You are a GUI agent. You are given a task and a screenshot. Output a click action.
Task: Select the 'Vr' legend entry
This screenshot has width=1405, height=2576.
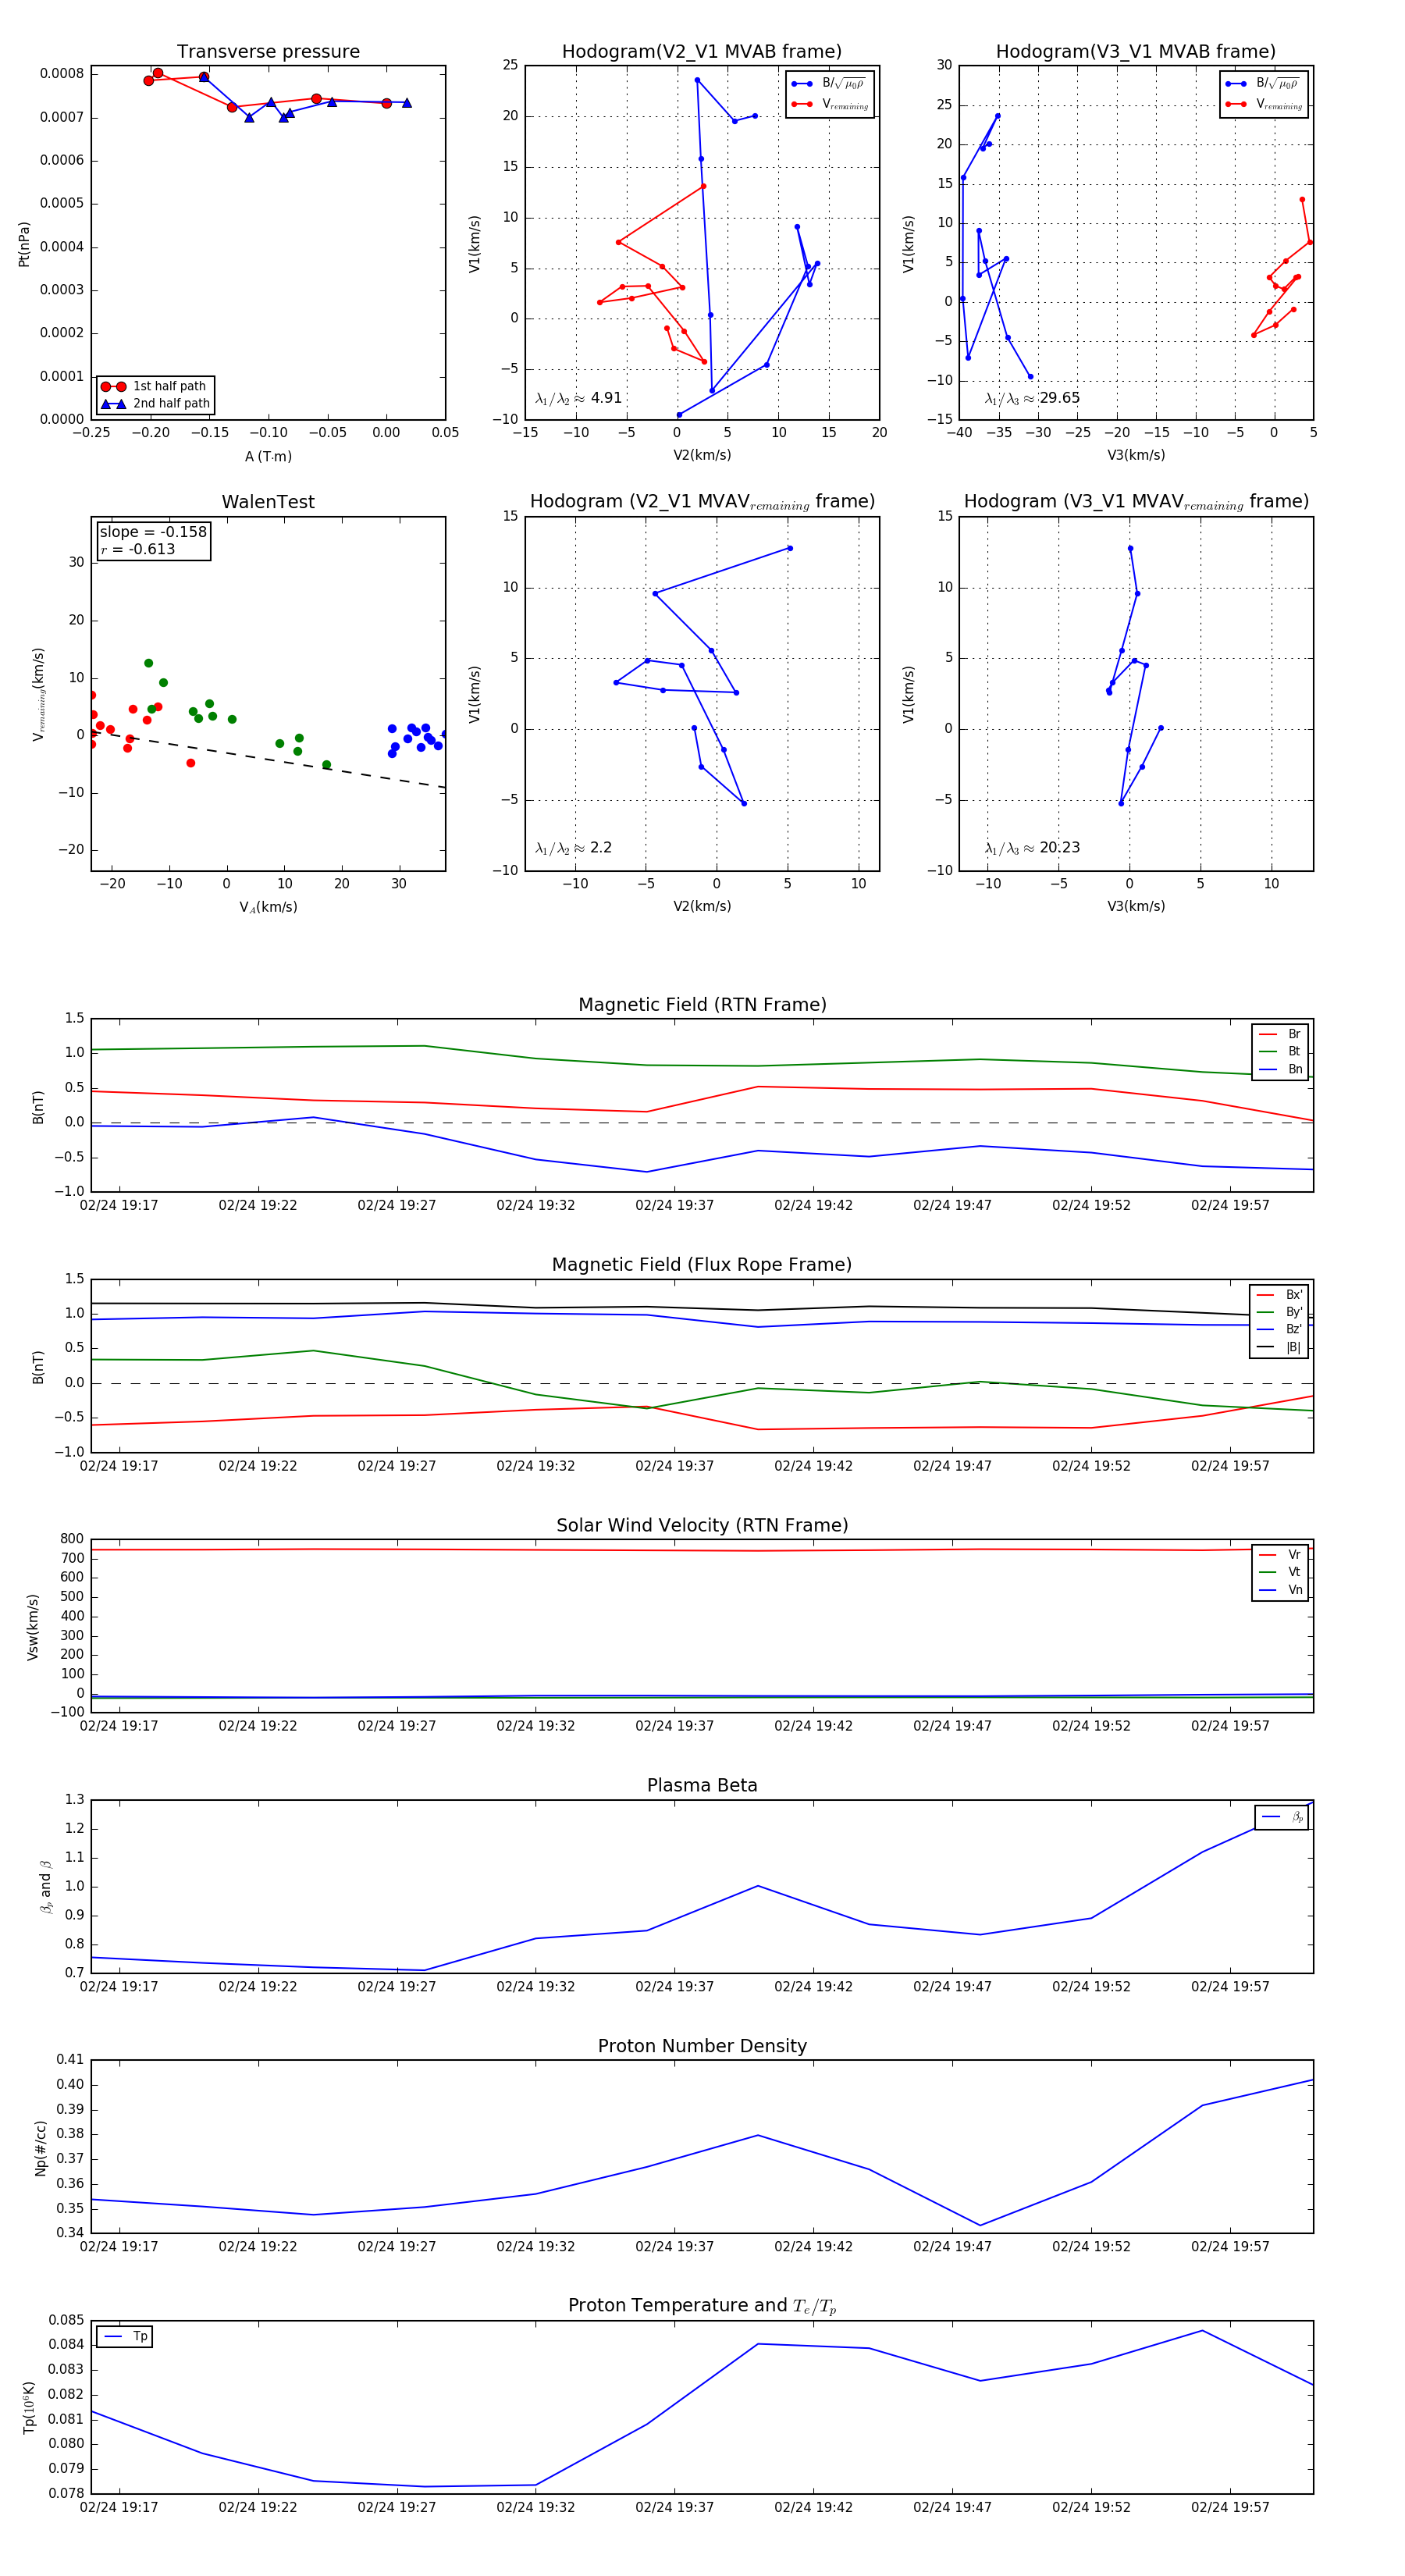[1280, 1555]
